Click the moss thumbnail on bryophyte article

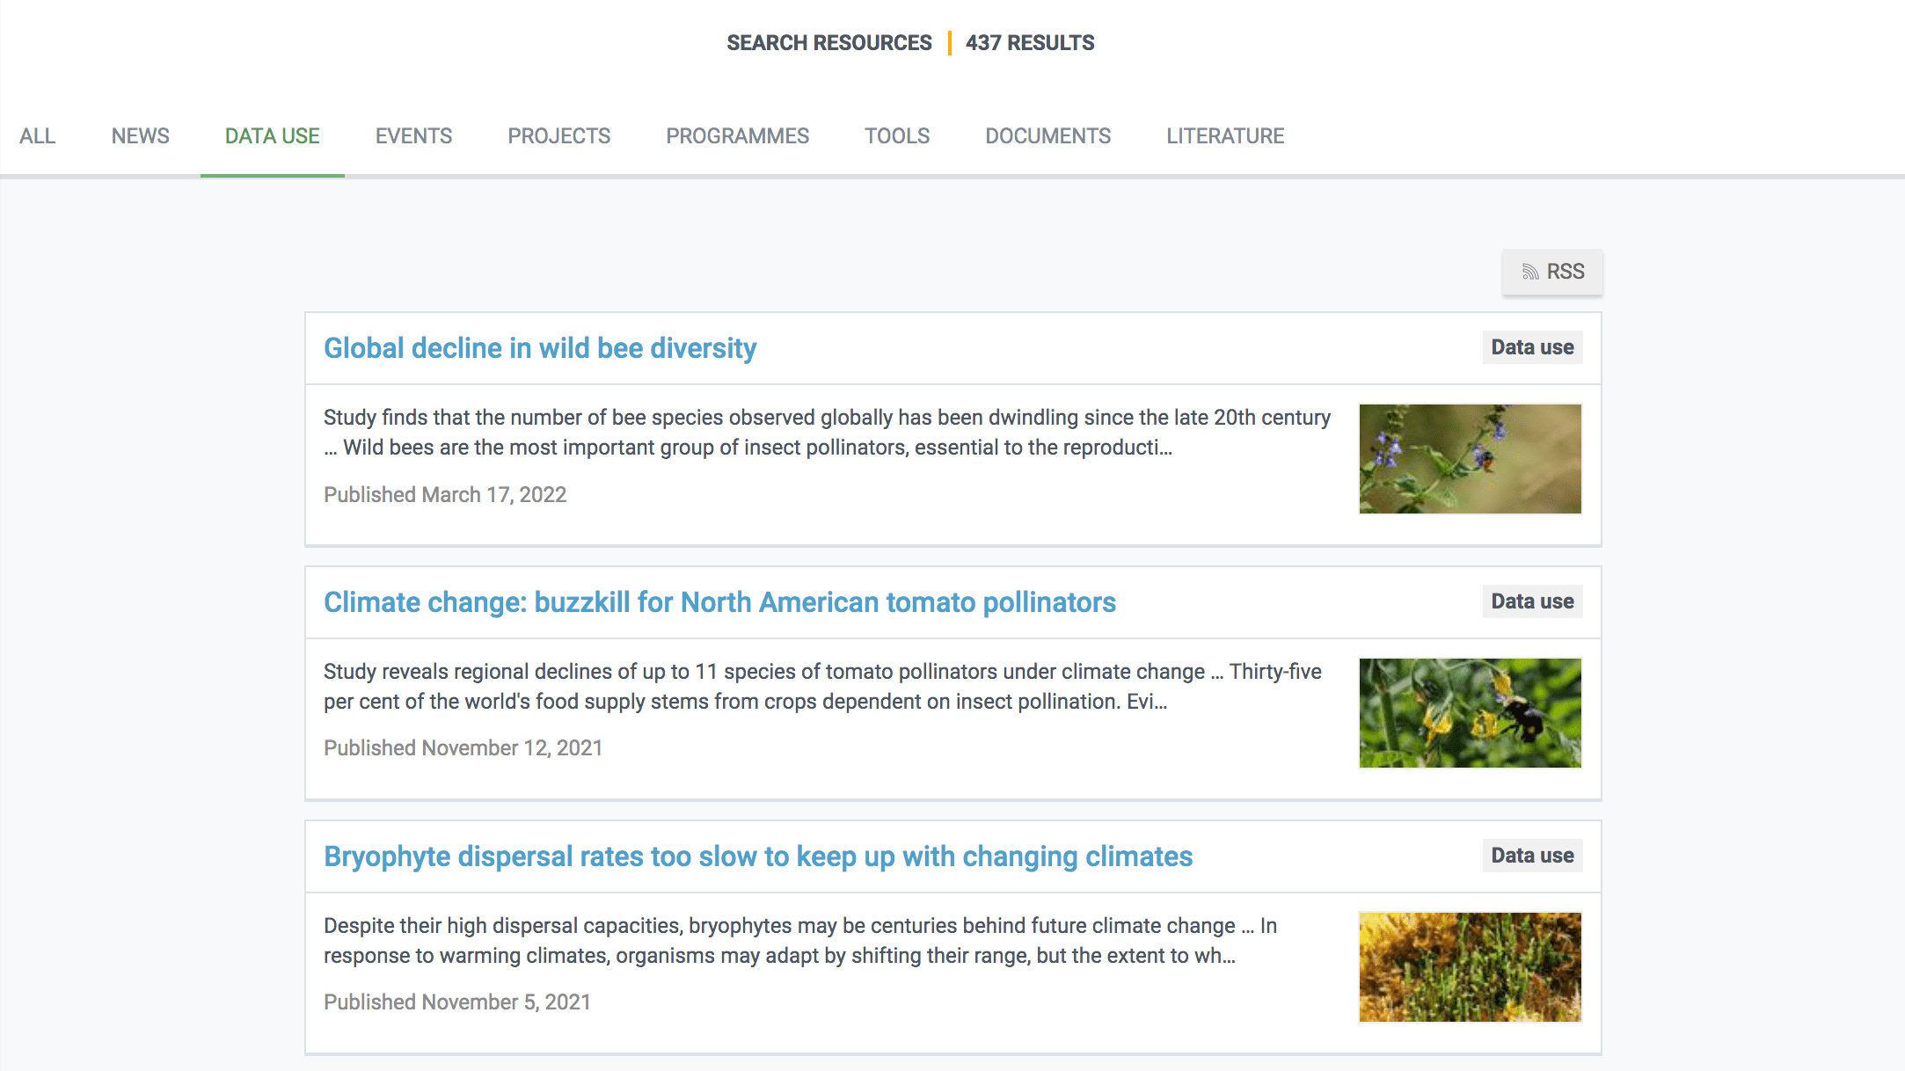pos(1470,967)
